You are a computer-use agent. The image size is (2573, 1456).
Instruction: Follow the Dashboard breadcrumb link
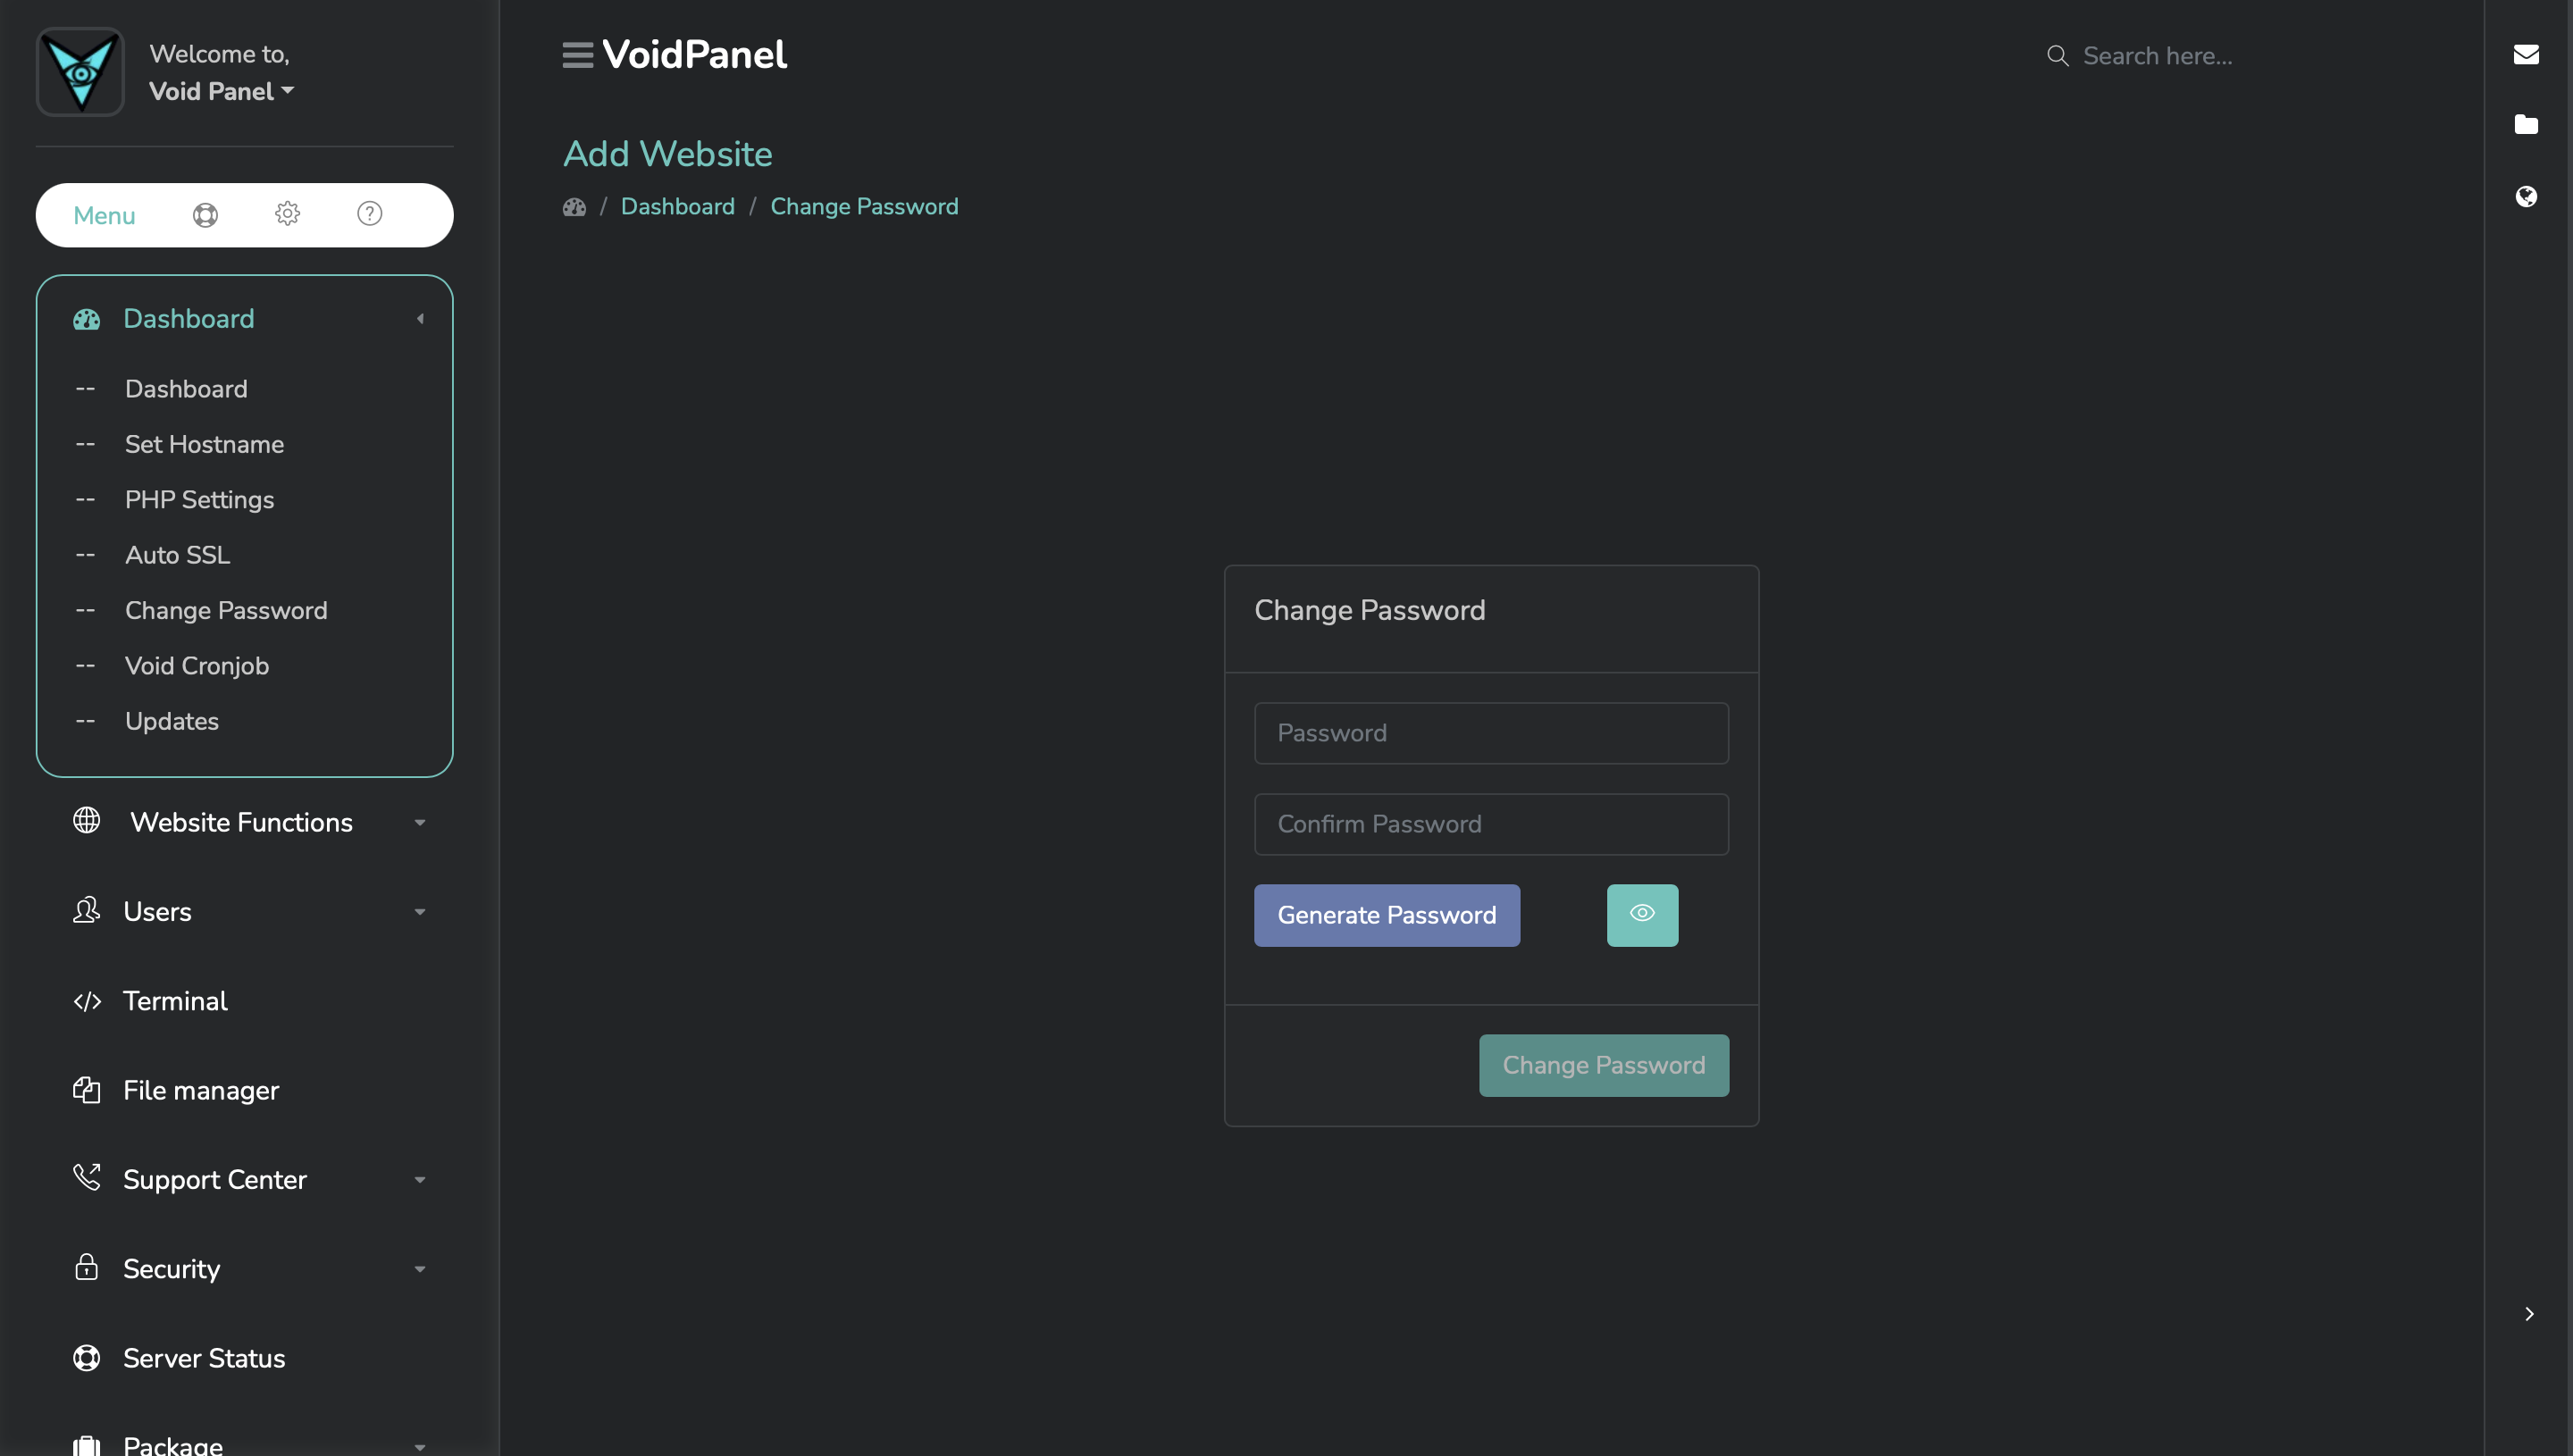[x=677, y=207]
